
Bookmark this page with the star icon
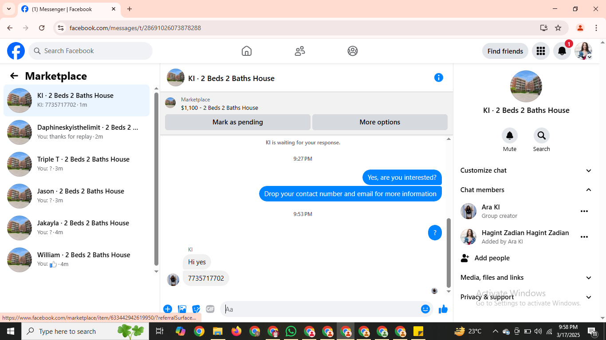558,28
